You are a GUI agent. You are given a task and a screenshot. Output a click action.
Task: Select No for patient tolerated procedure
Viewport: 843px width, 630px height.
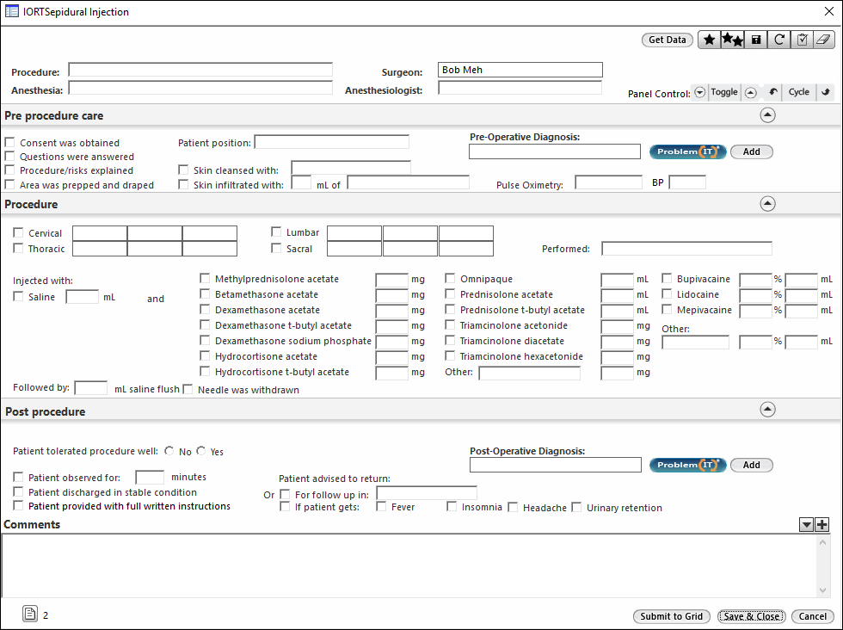[x=169, y=451]
